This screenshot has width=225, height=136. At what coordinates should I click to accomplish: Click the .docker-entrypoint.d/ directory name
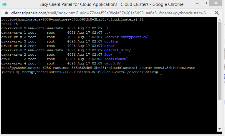click(126, 37)
